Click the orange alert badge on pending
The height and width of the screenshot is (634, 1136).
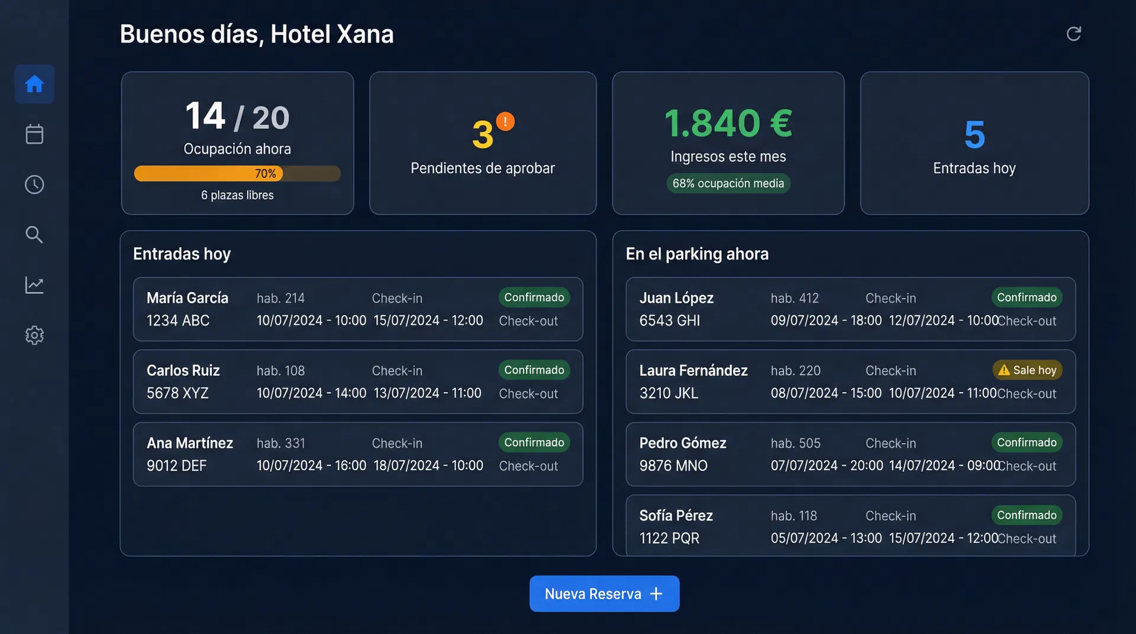click(x=505, y=121)
